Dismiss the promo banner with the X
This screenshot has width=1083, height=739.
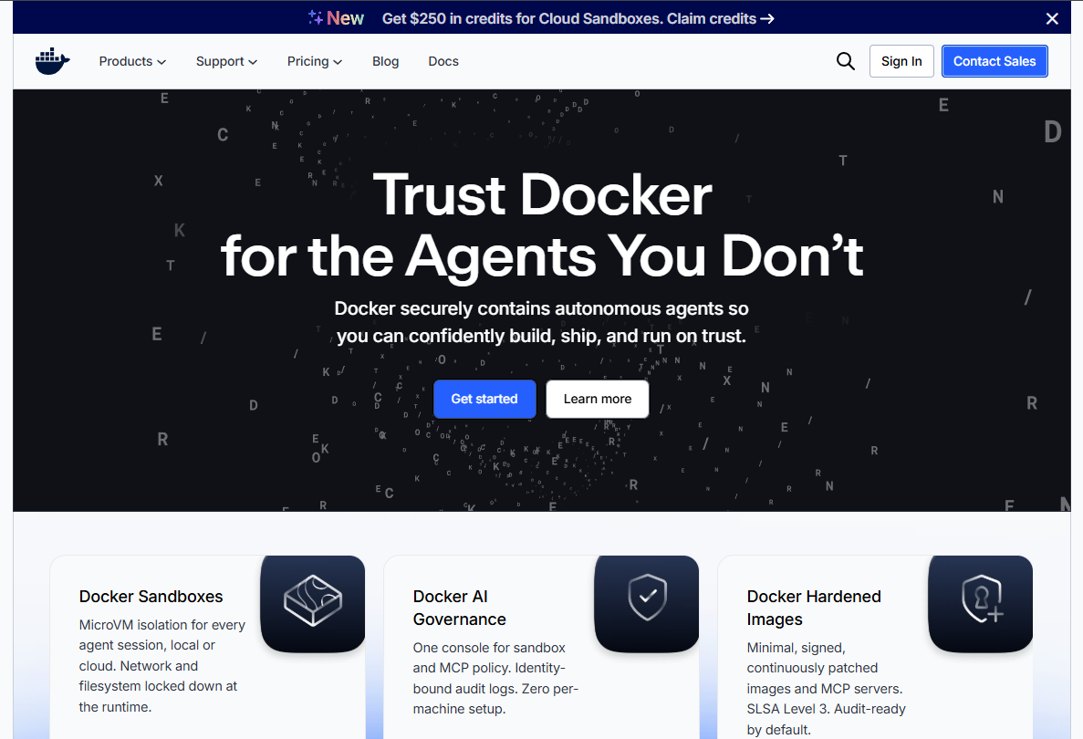1052,18
